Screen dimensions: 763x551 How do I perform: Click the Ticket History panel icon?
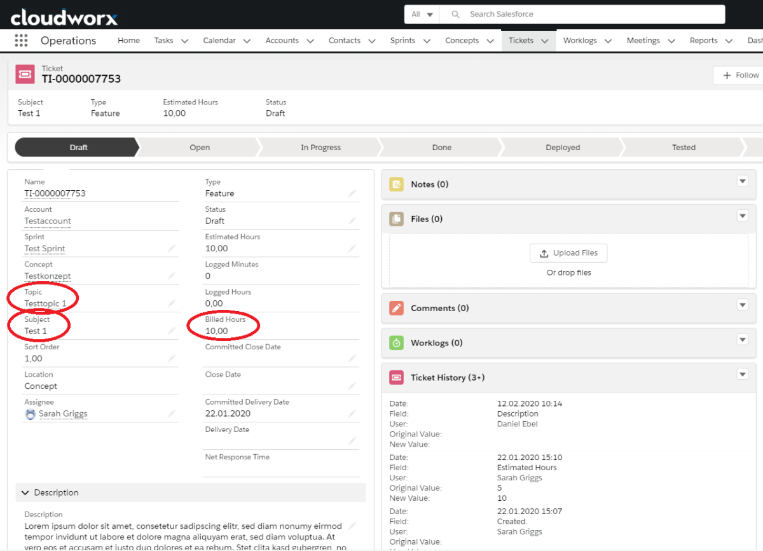(396, 377)
